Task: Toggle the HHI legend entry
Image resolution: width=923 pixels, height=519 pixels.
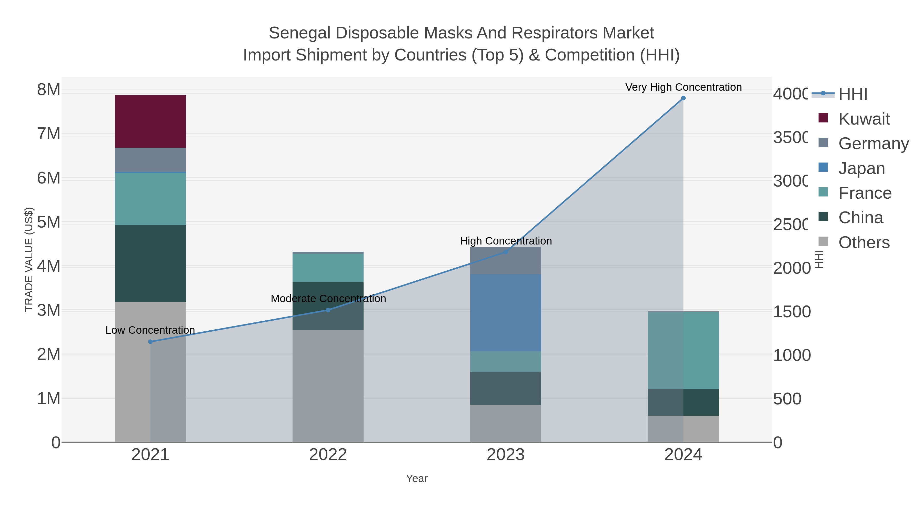Action: [x=840, y=94]
